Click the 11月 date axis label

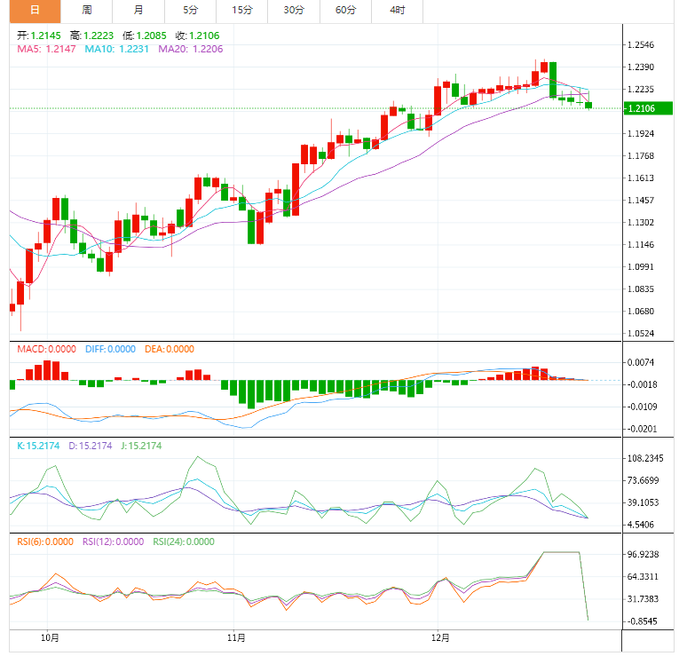236,637
